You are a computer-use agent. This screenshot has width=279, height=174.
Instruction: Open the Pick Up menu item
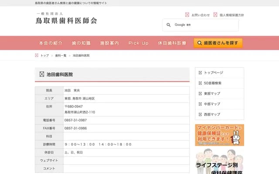pyautogui.click(x=139, y=43)
